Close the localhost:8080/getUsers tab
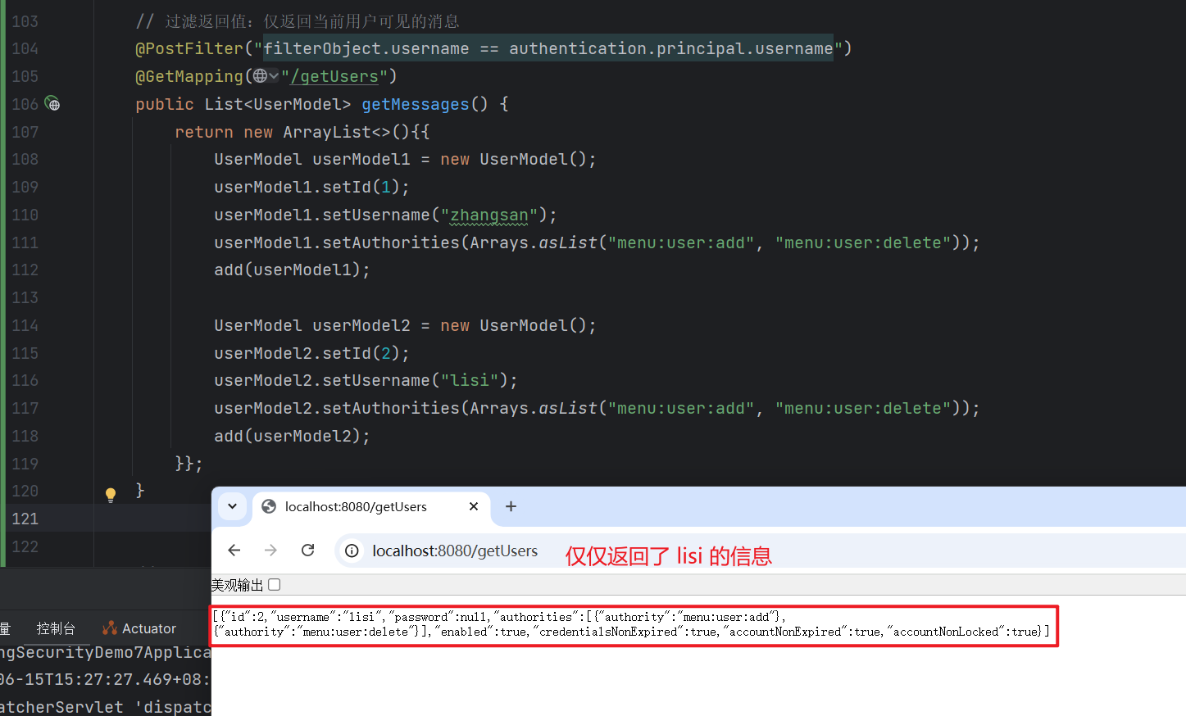The width and height of the screenshot is (1186, 716). [473, 507]
